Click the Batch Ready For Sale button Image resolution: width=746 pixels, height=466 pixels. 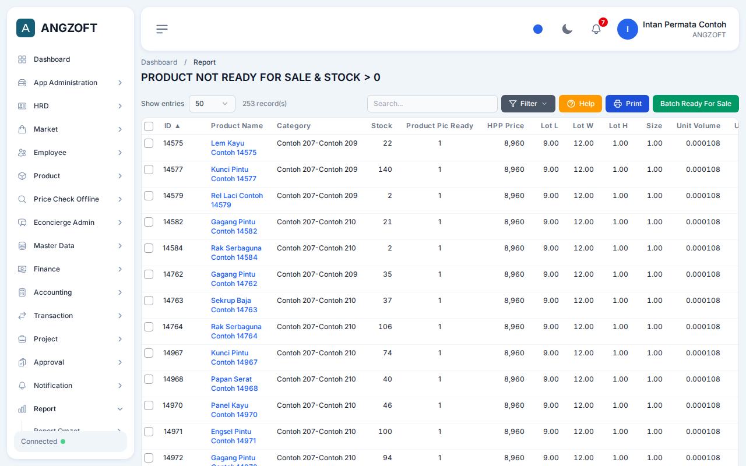[x=696, y=104]
